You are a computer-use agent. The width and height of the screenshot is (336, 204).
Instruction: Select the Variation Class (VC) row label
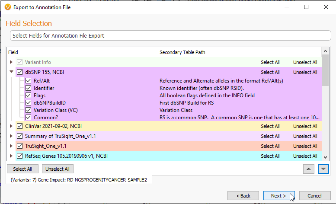56,110
